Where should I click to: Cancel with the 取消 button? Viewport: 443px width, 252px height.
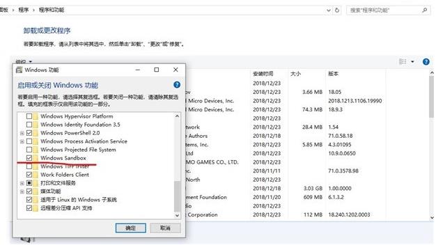point(165,228)
